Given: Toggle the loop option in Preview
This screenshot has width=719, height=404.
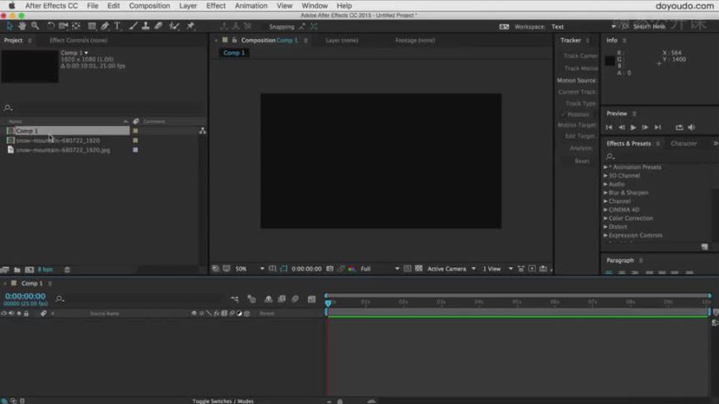Looking at the screenshot, I should (x=678, y=128).
